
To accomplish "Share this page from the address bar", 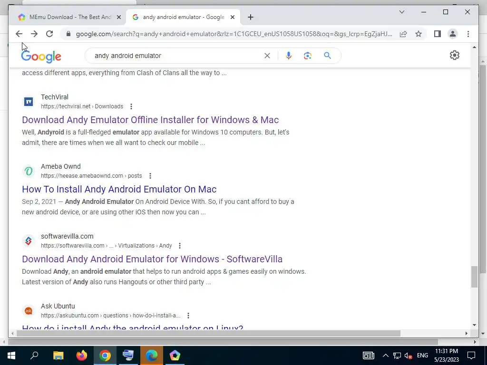I will tap(403, 34).
